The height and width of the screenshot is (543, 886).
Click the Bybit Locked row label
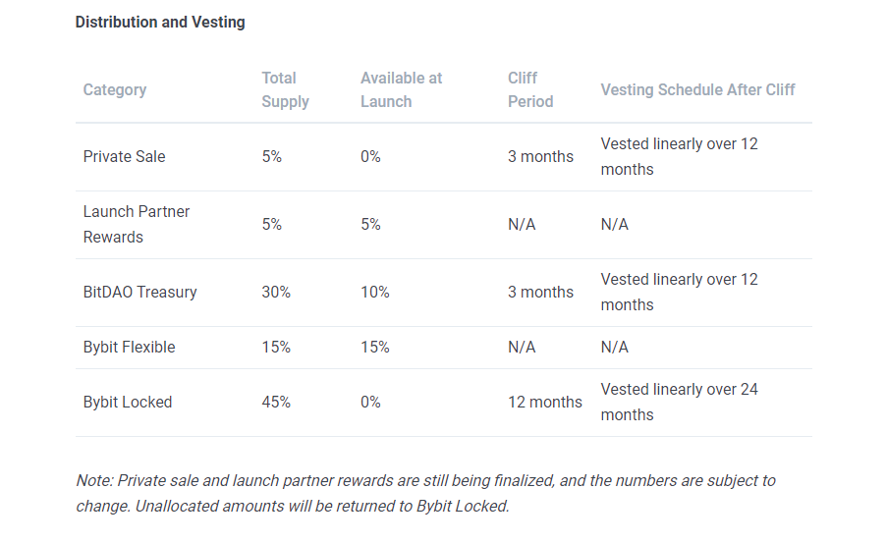tap(128, 402)
